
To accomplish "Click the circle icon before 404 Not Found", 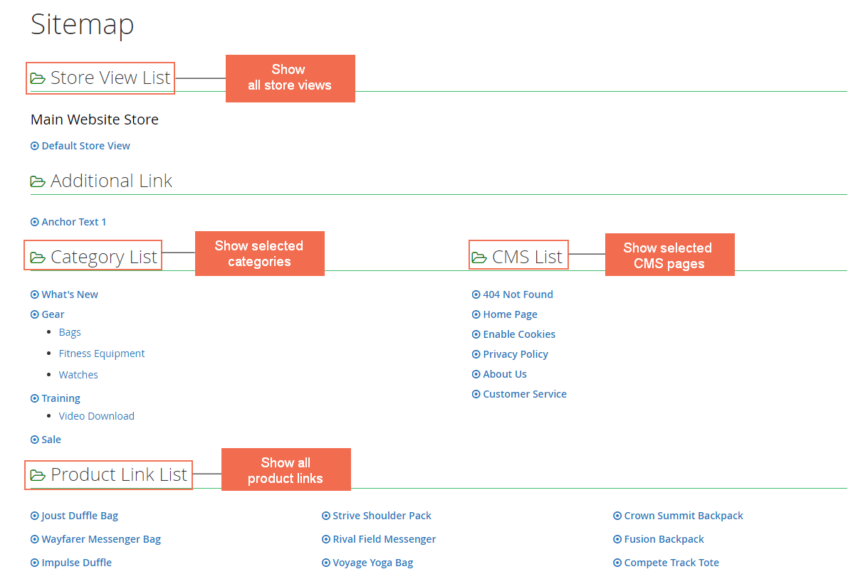I will (x=476, y=294).
